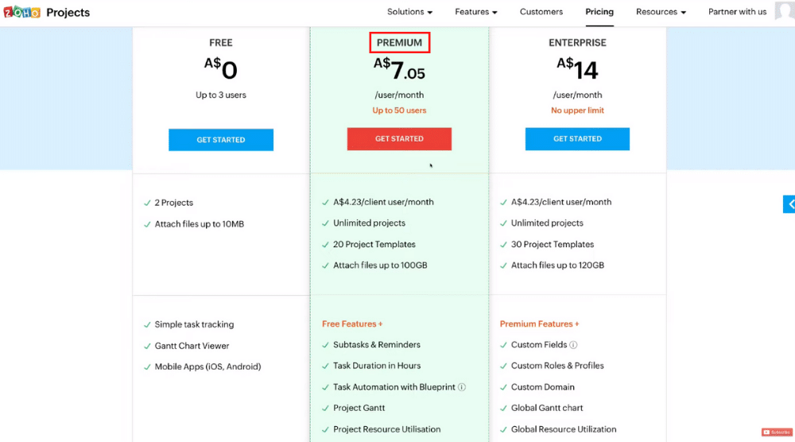Screen dimensions: 795x442
Task: Open Partner with us link
Action: pos(737,12)
